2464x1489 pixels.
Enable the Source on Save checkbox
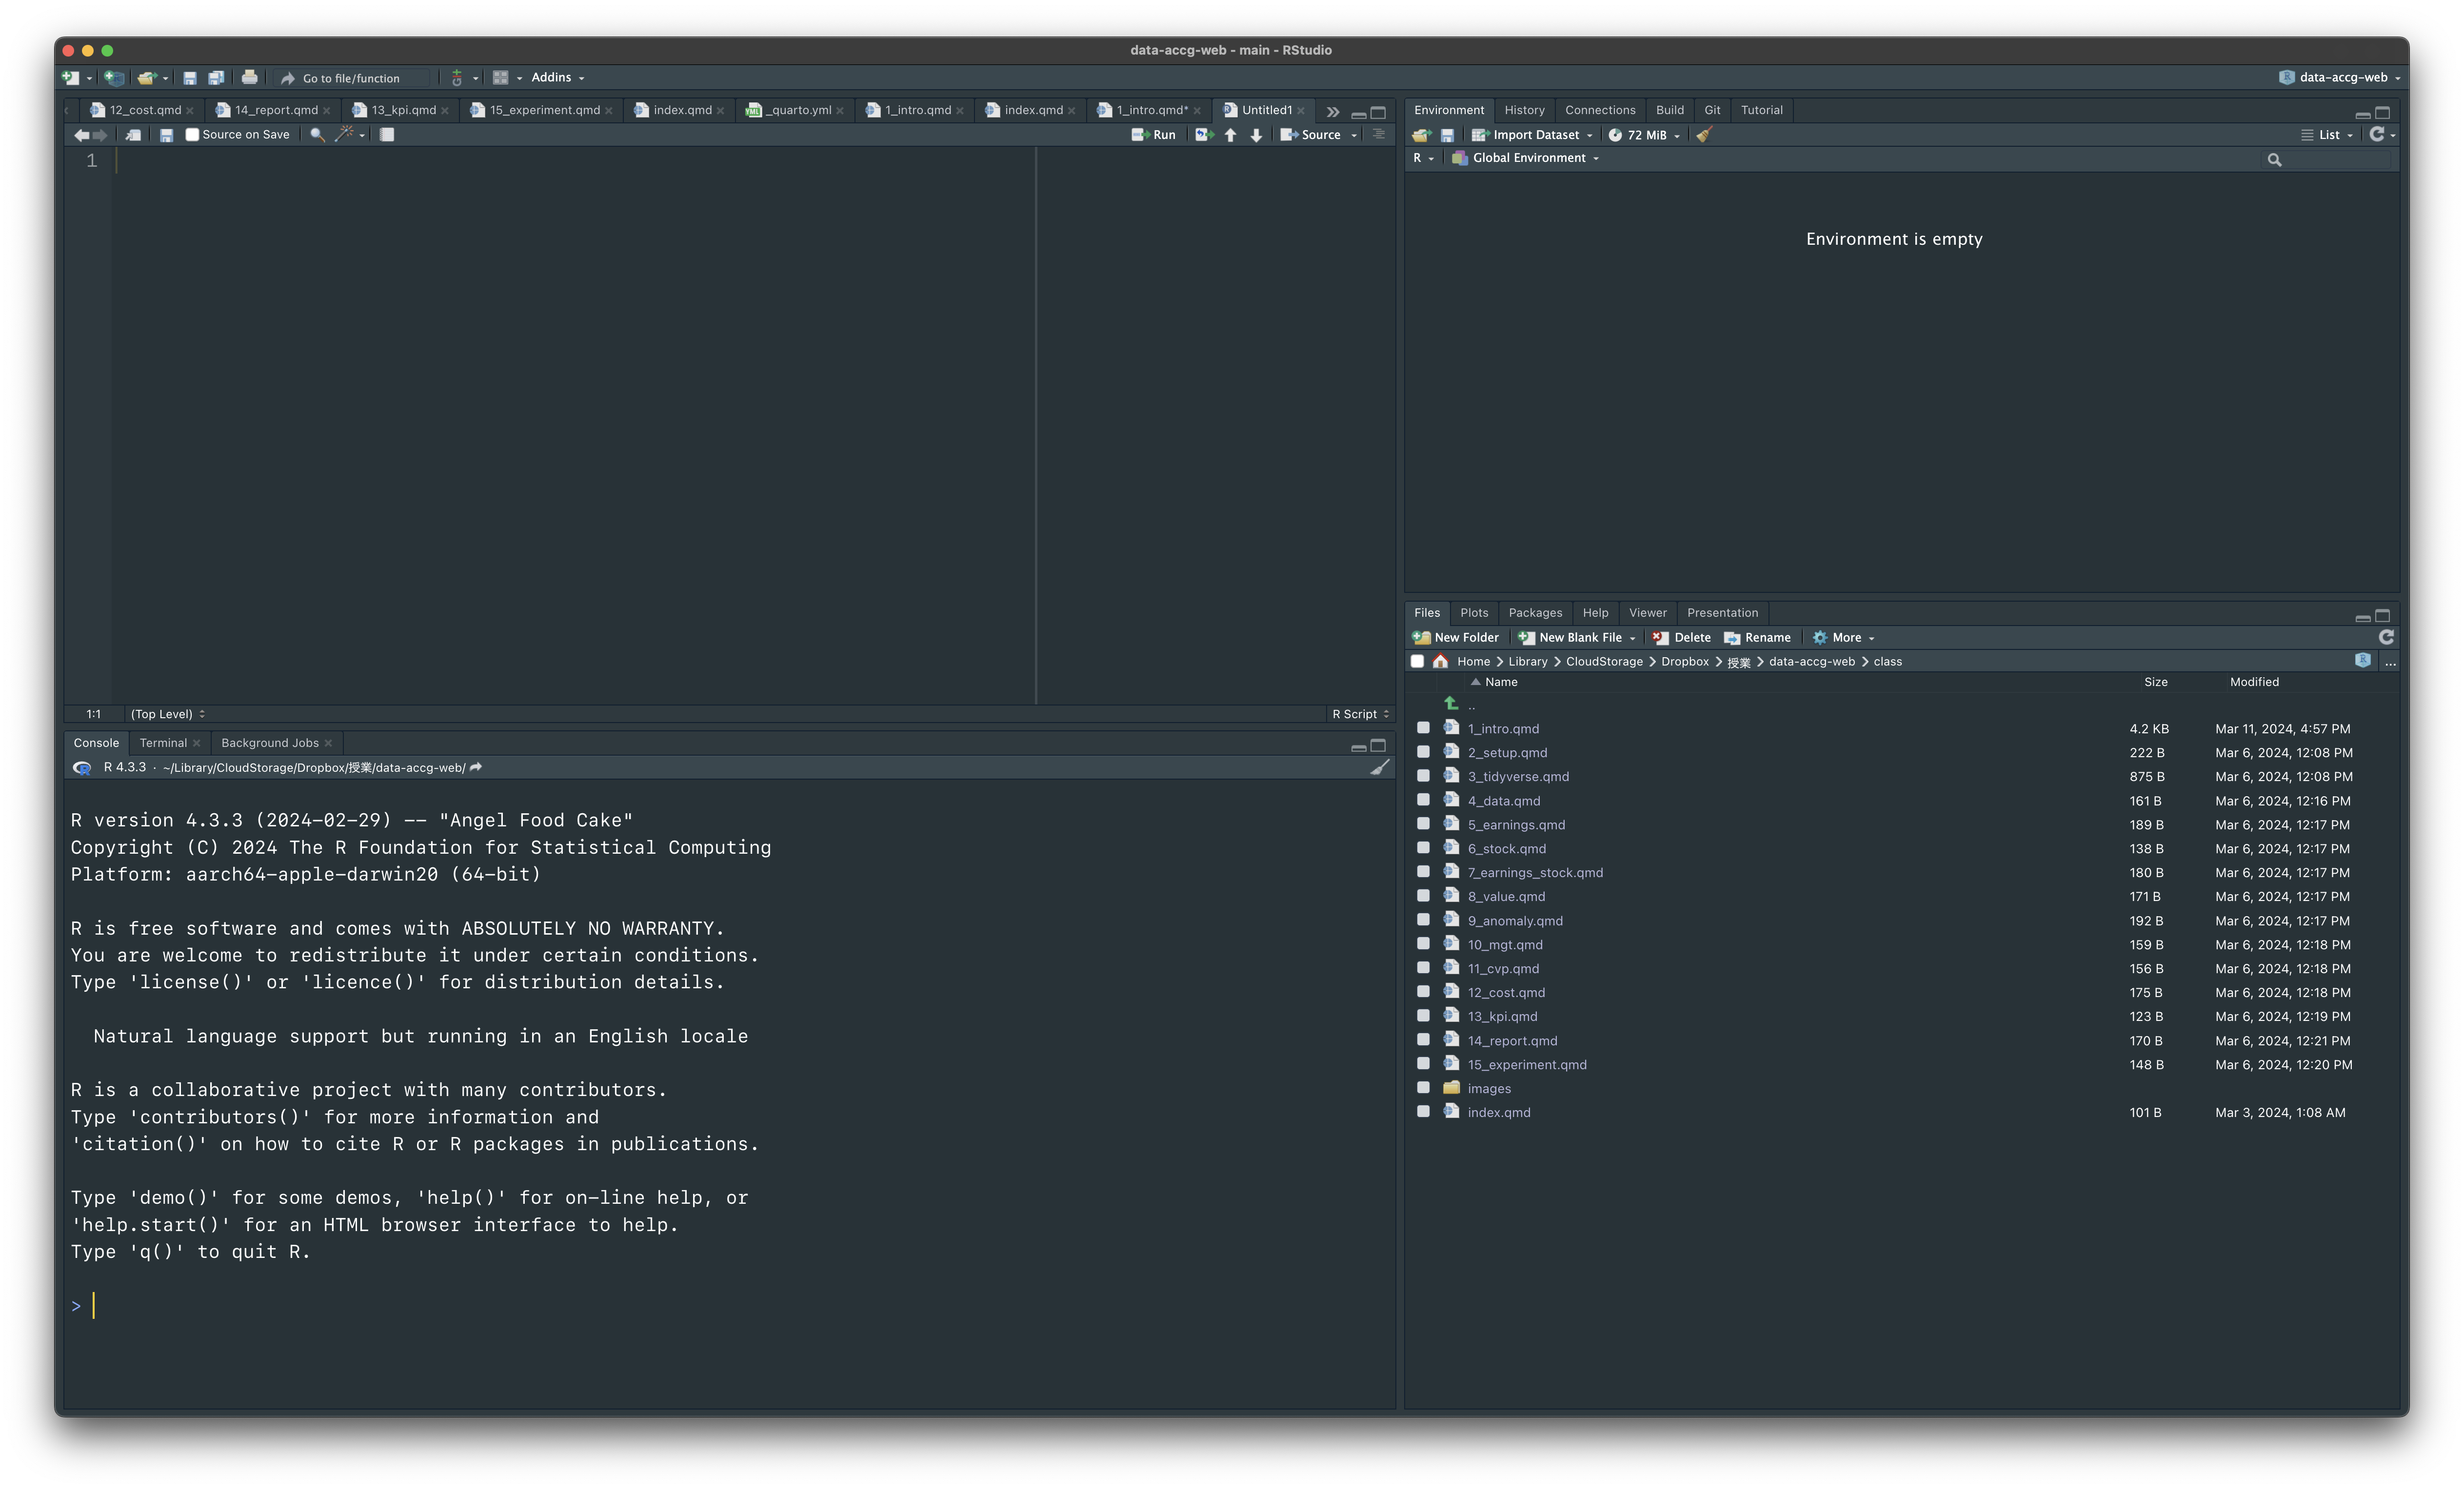tap(192, 135)
